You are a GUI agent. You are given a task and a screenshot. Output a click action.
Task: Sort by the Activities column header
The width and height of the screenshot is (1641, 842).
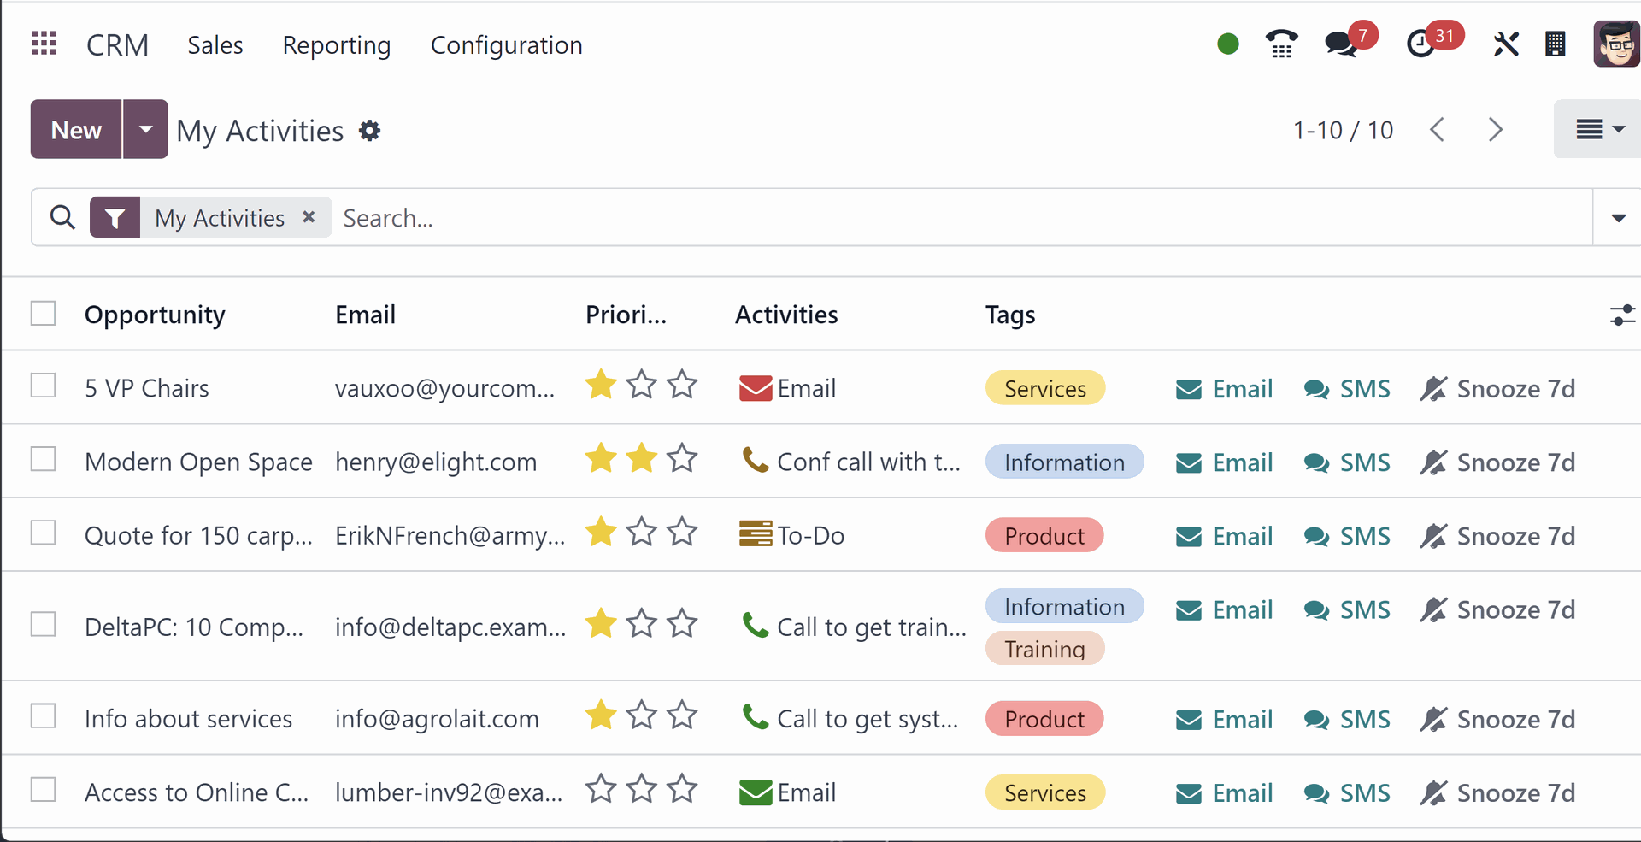[786, 315]
